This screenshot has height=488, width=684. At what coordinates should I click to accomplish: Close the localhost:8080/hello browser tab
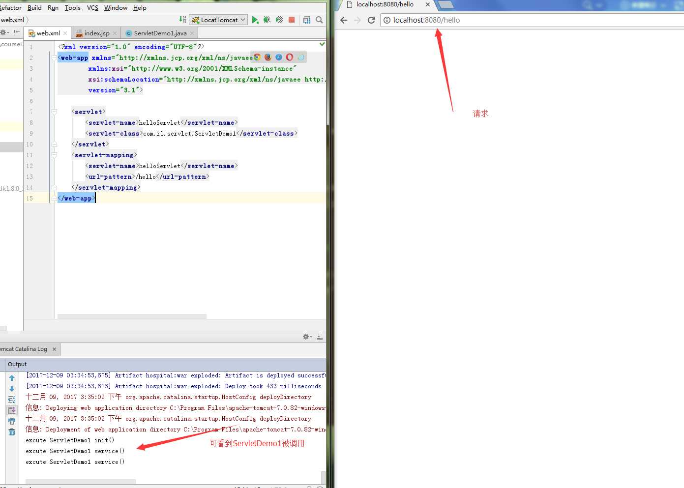[x=427, y=4]
